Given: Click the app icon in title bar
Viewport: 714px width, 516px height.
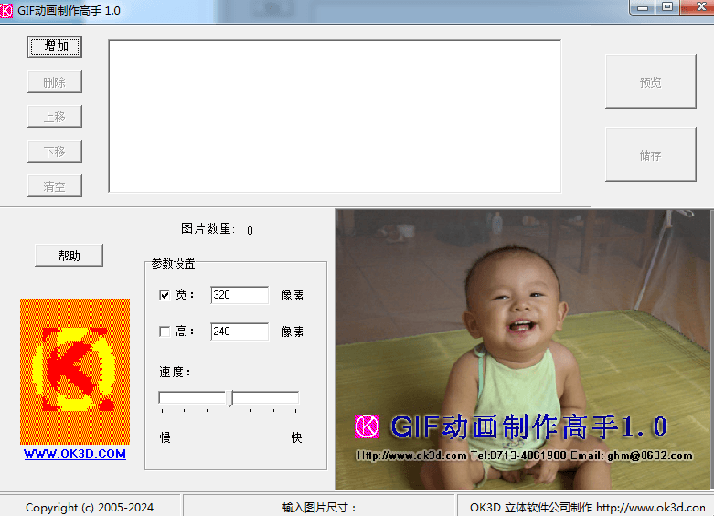Looking at the screenshot, I should (5, 10).
